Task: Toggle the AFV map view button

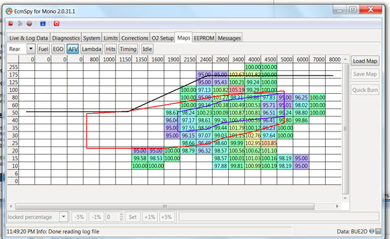Action: 73,49
